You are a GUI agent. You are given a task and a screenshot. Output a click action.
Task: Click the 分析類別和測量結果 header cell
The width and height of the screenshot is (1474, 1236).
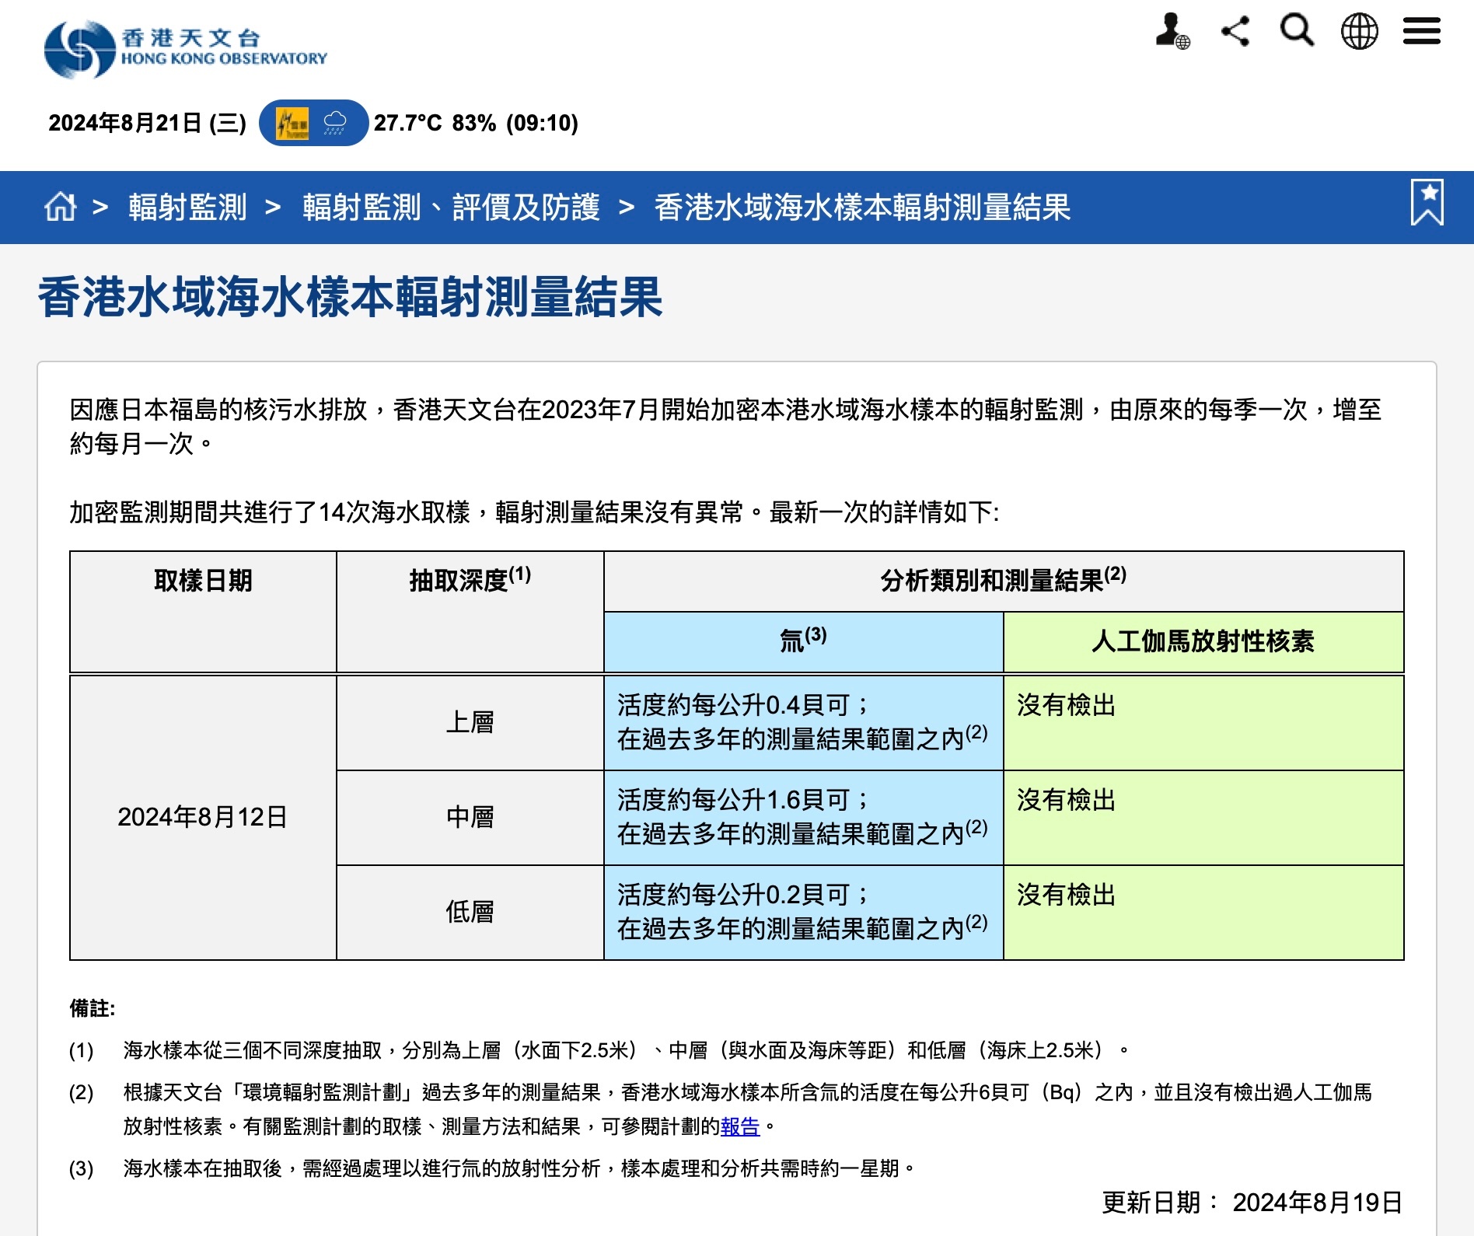(1004, 581)
